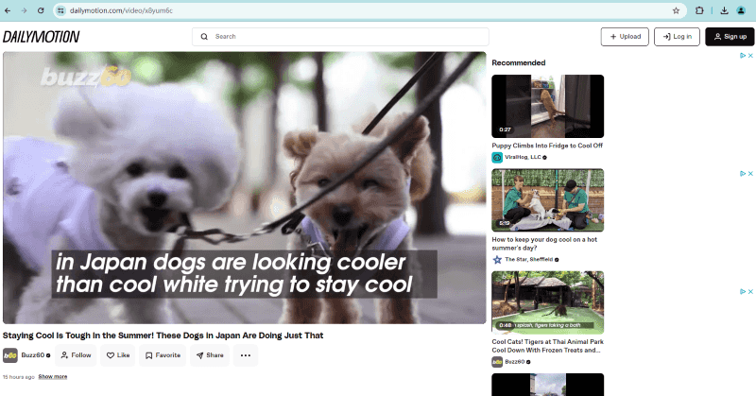Add video to Favorite
The width and height of the screenshot is (756, 396).
click(163, 355)
